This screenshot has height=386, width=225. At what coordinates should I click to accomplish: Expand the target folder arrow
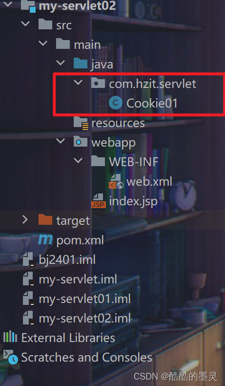click(x=25, y=219)
